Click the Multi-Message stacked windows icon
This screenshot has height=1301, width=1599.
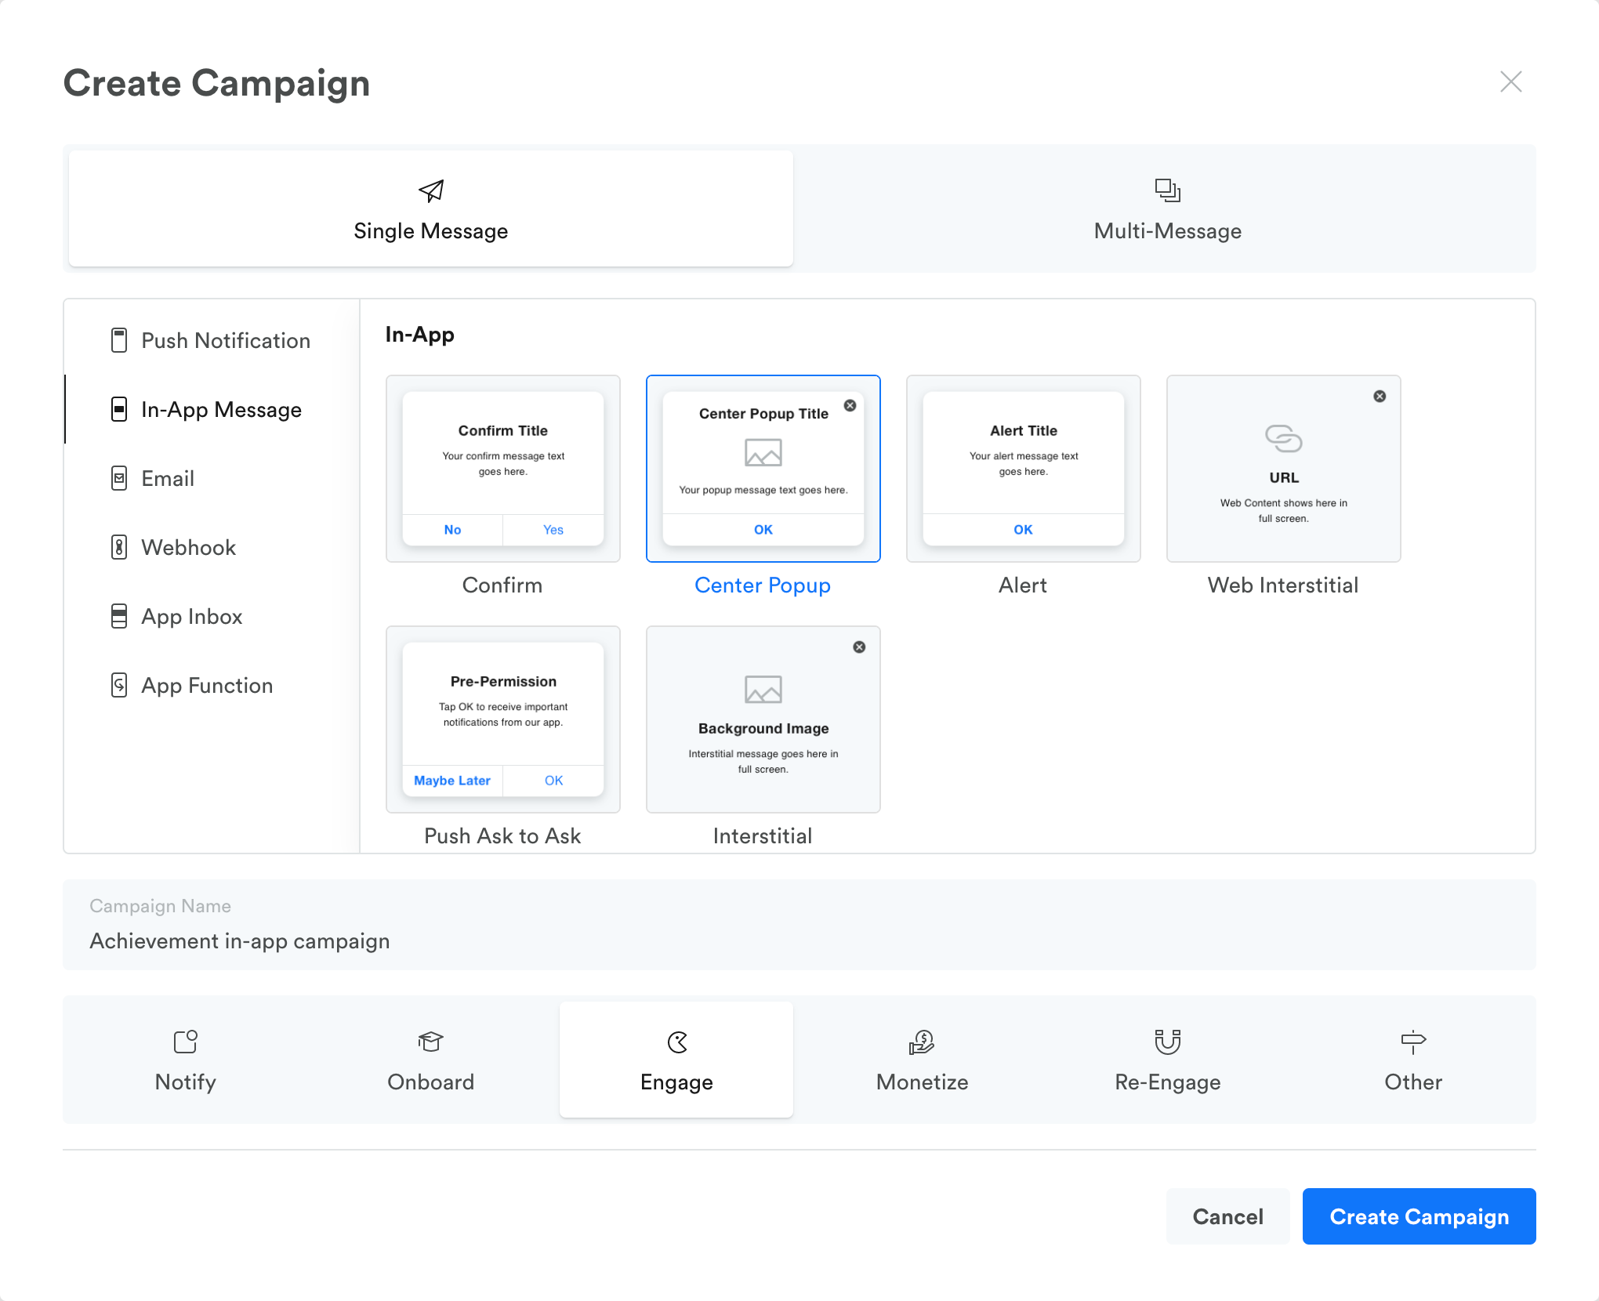[1167, 190]
